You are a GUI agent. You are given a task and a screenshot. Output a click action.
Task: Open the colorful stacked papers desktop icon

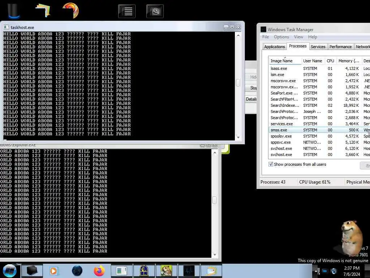click(x=43, y=10)
